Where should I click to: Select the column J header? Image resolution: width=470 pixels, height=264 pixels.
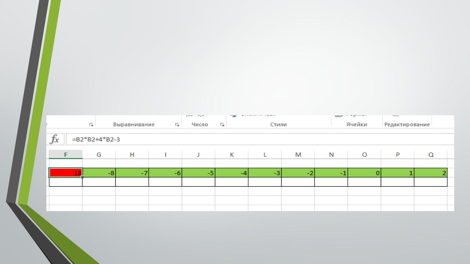(x=198, y=154)
